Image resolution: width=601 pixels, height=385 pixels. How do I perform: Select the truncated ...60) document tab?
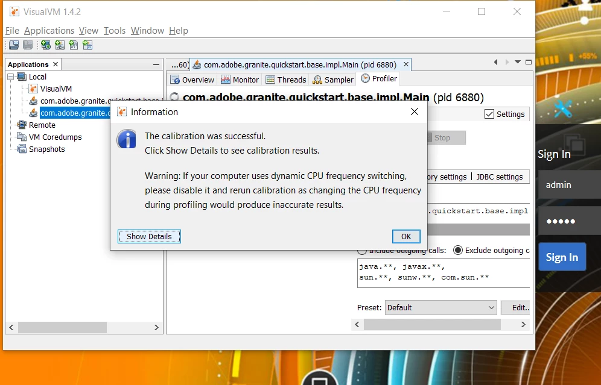pos(179,64)
